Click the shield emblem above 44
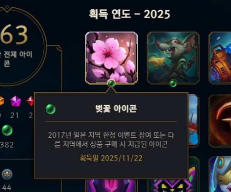The width and height of the screenshot is (231, 192). pos(7,174)
